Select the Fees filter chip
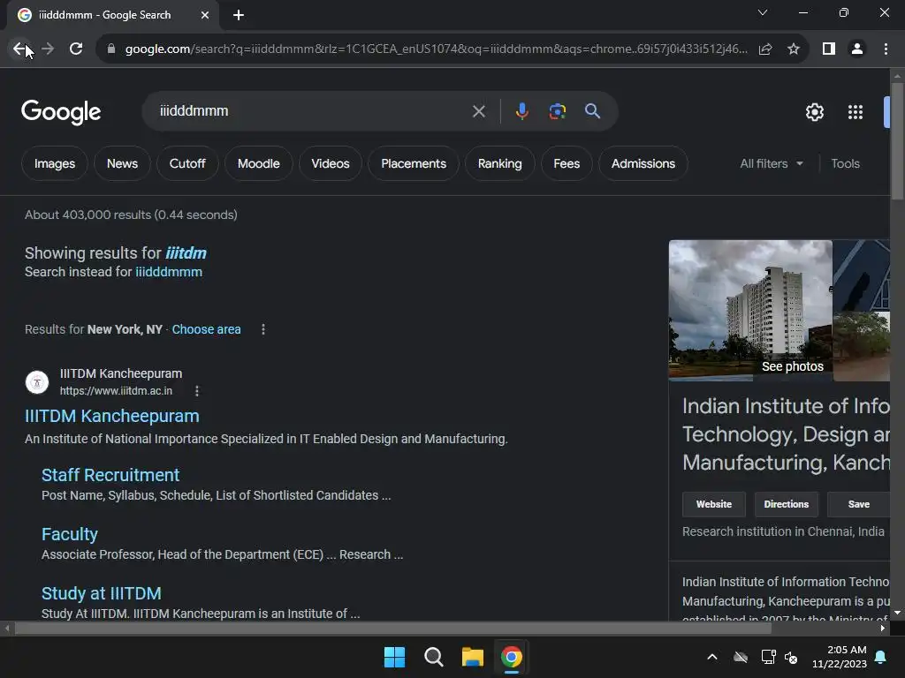Viewport: 905px width, 678px height. 567,163
